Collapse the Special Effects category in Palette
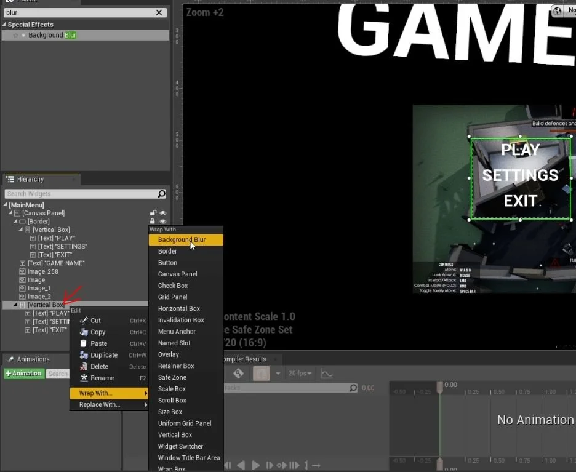Viewport: 576px width, 472px height. click(6, 24)
